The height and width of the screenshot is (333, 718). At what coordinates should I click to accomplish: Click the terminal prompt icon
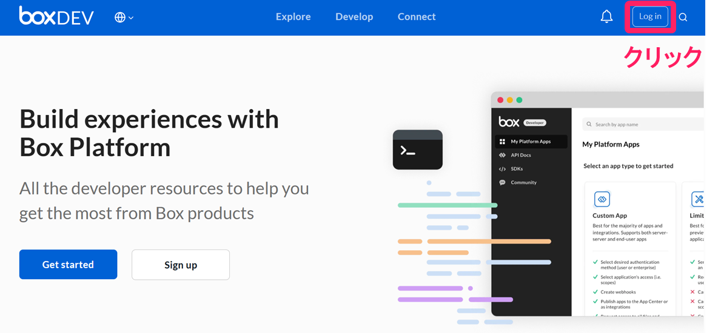tap(417, 150)
